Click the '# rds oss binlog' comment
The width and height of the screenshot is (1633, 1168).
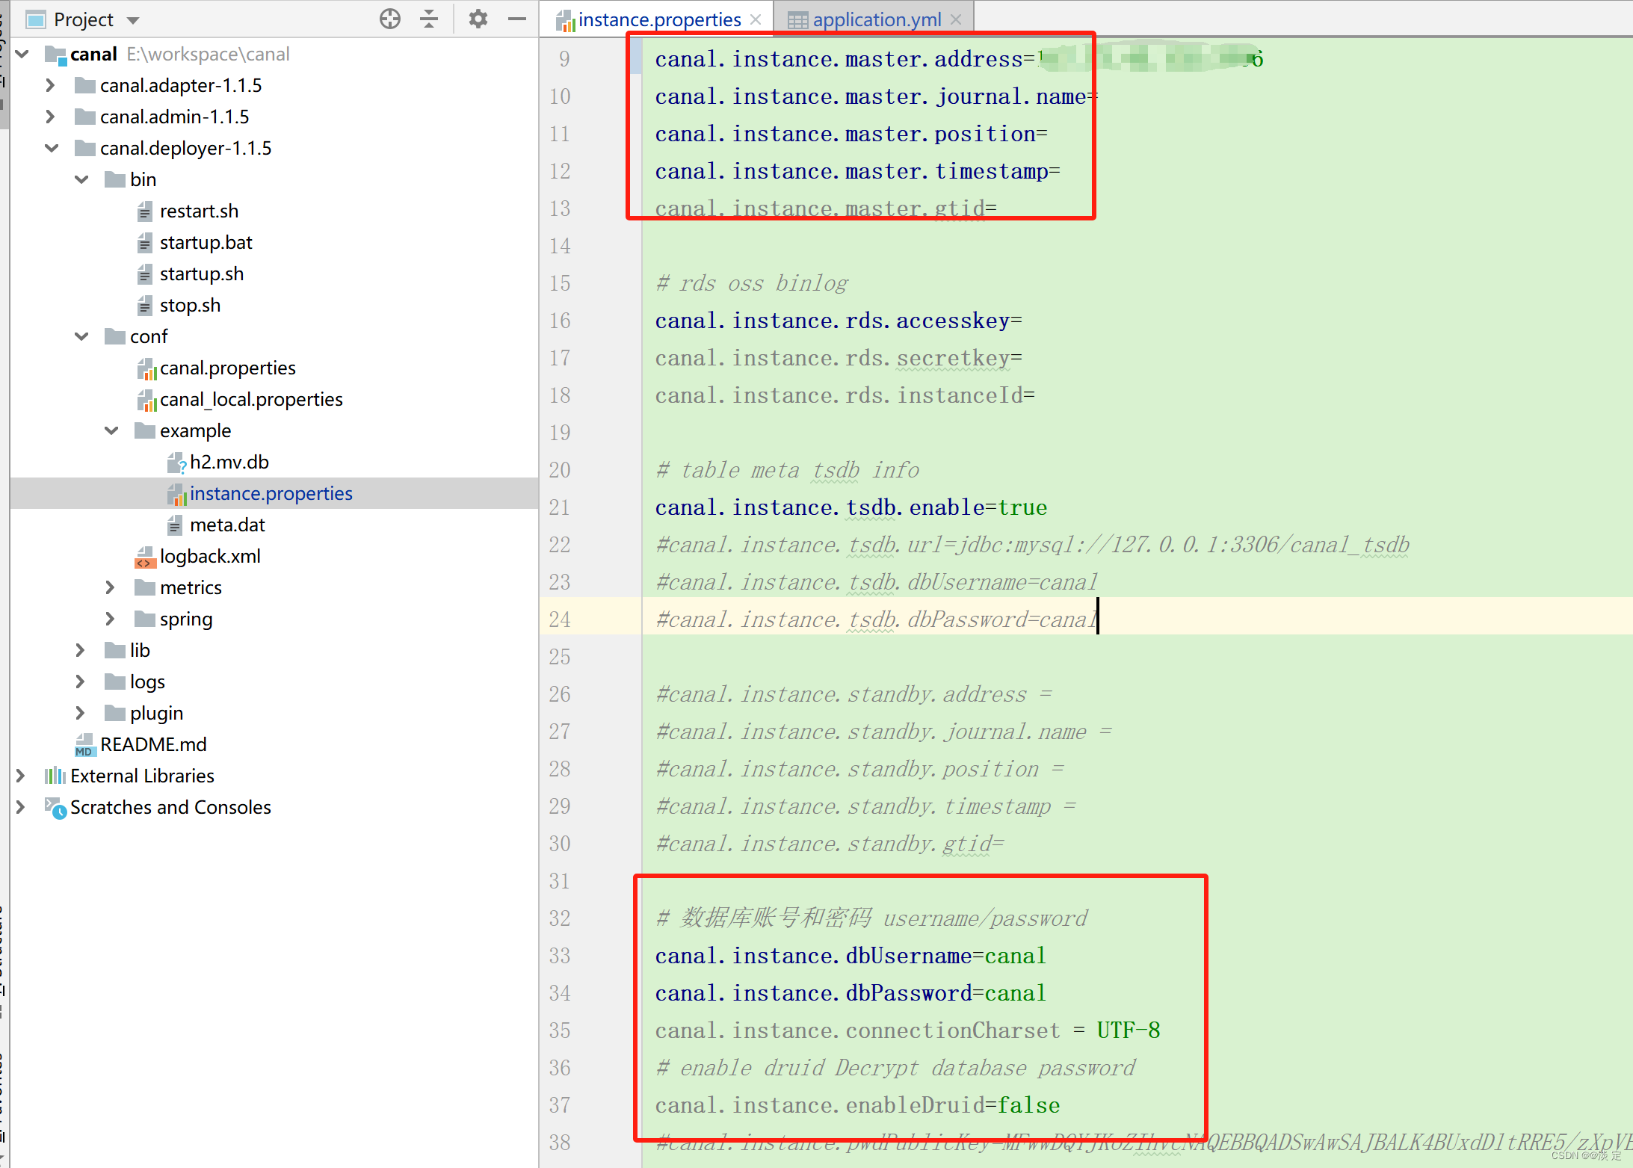752,283
